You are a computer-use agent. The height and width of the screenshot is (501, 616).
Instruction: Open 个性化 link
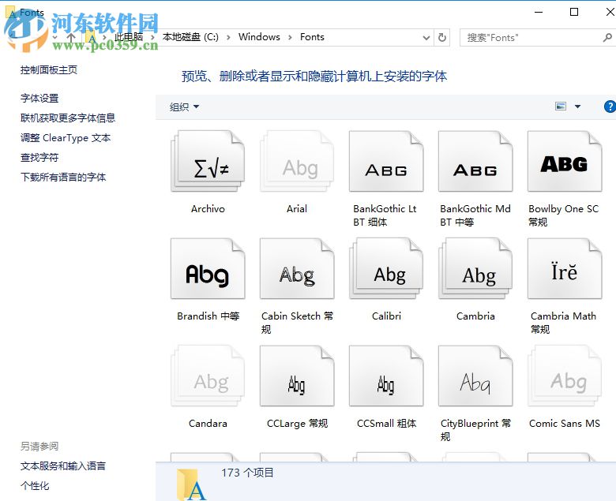pyautogui.click(x=35, y=486)
